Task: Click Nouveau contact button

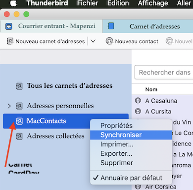Action: [132, 41]
